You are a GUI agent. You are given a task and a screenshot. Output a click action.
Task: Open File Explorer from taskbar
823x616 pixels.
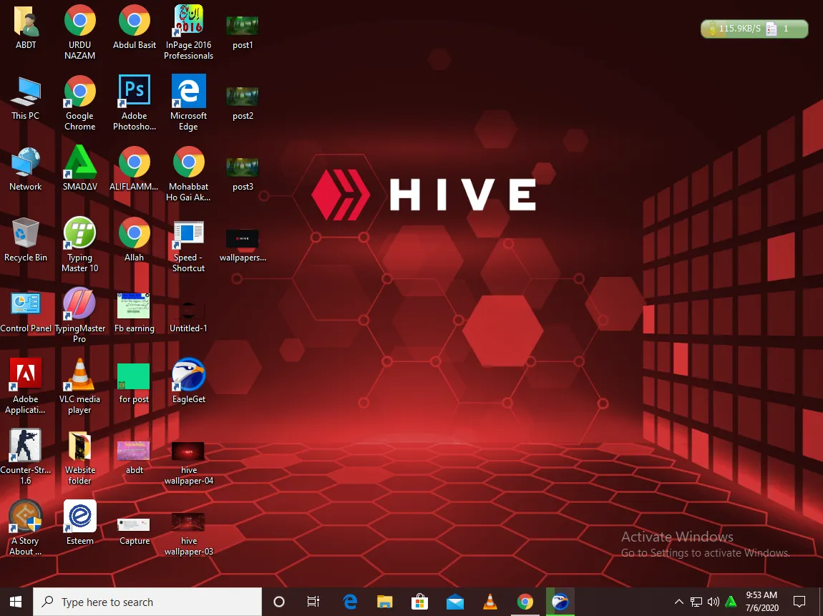pyautogui.click(x=385, y=602)
